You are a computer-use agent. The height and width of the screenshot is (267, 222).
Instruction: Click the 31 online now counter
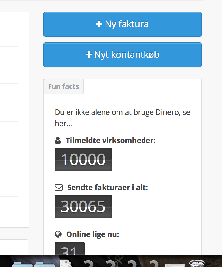point(70,248)
